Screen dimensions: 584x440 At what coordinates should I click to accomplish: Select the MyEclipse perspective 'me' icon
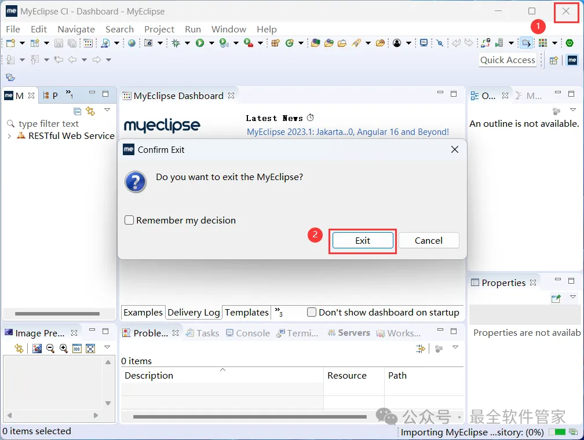pyautogui.click(x=572, y=60)
